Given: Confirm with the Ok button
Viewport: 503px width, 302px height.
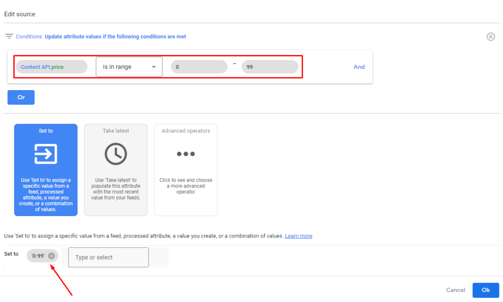Looking at the screenshot, I should click(485, 290).
